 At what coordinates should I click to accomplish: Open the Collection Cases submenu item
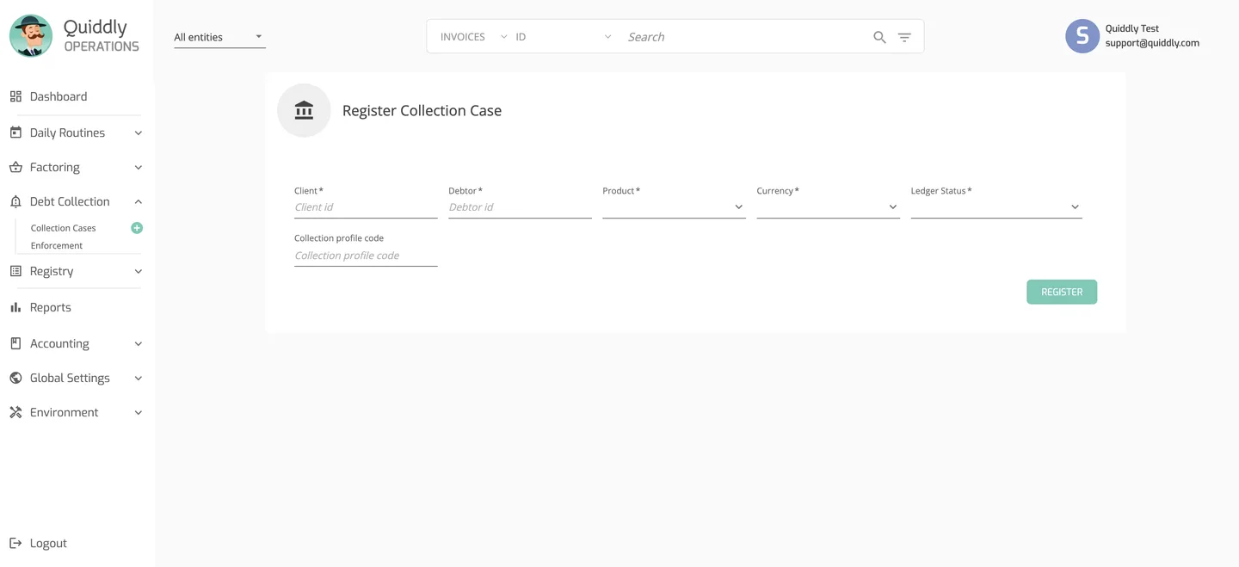coord(63,228)
